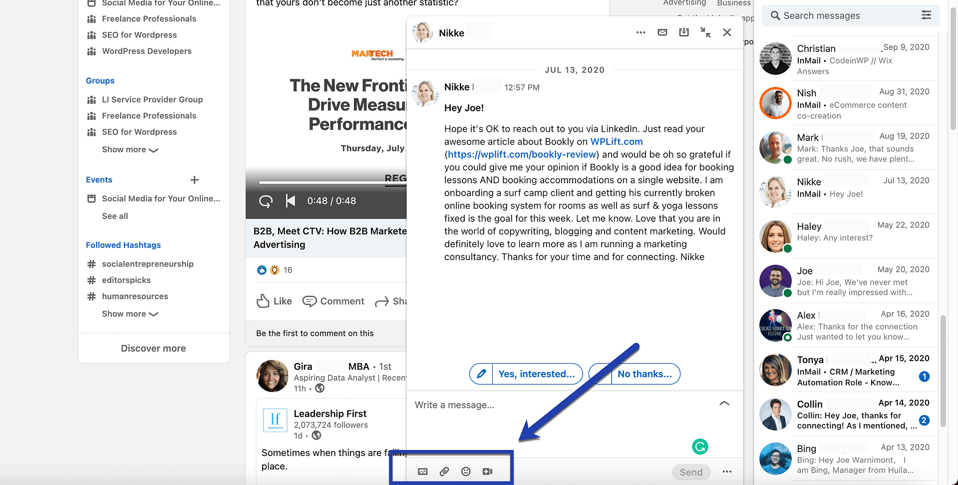
Task: Mark Nikke conversation as unread (envelope icon)
Action: point(662,32)
